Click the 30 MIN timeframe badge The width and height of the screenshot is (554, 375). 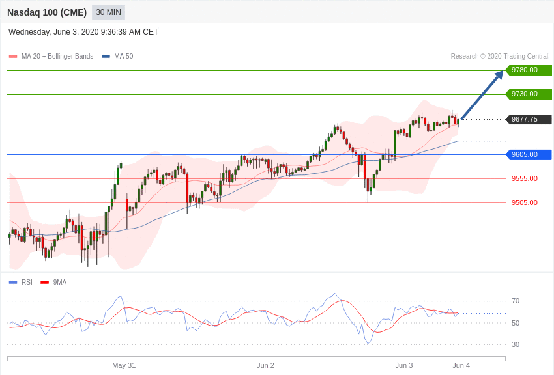pyautogui.click(x=108, y=12)
